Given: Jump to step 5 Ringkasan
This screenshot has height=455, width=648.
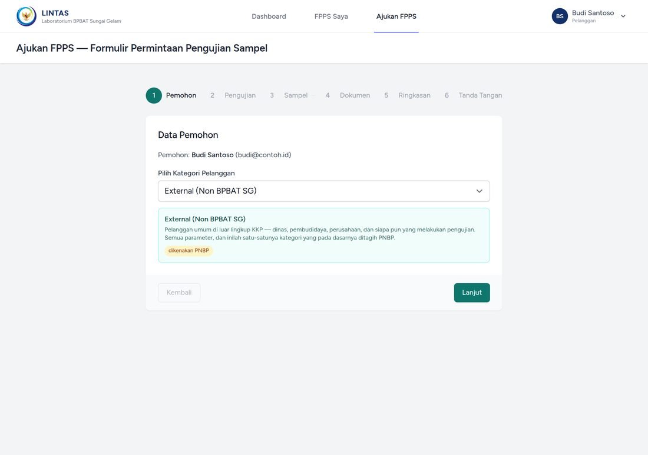Looking at the screenshot, I should (x=406, y=95).
